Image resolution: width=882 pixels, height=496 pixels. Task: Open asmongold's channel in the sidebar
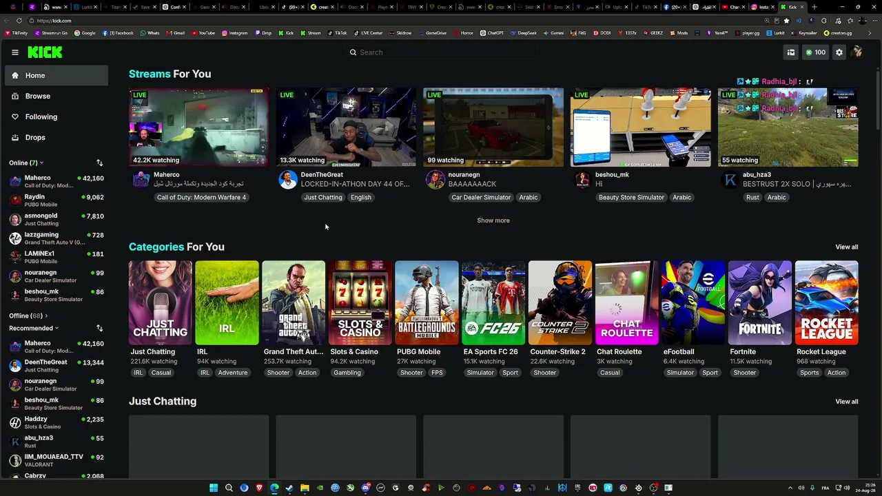(x=57, y=219)
